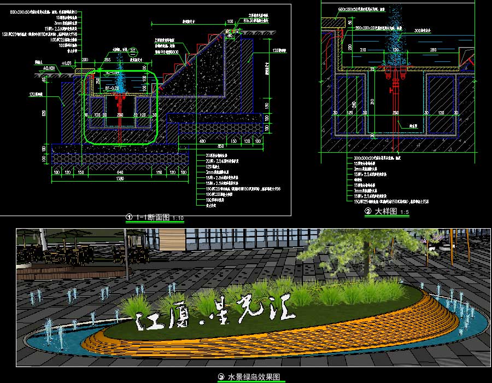The width and height of the screenshot is (492, 383).
Task: Click the "BF-0.20" level label
Action: click(112, 88)
